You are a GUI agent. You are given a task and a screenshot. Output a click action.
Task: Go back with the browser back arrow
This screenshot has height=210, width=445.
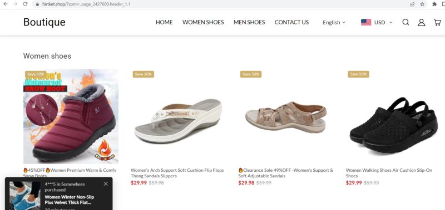pyautogui.click(x=6, y=4)
